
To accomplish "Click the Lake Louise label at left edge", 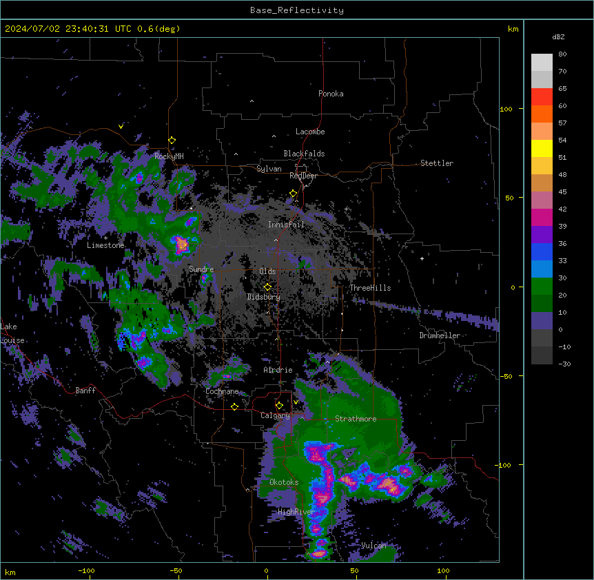I will click(12, 333).
